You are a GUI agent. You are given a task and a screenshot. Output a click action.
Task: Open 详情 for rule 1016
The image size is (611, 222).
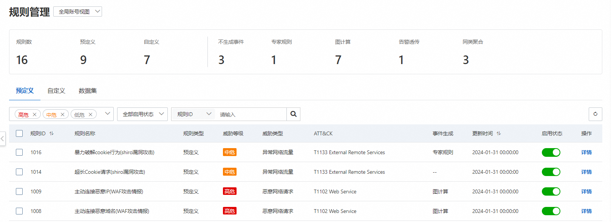(x=586, y=152)
